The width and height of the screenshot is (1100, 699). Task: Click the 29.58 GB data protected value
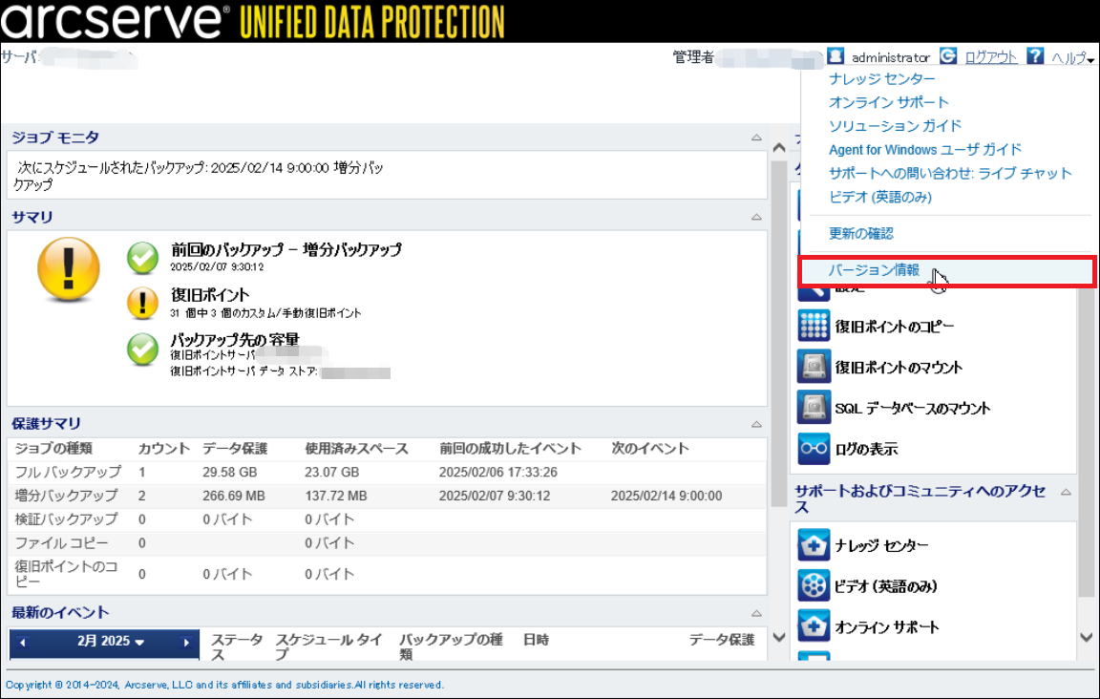pyautogui.click(x=229, y=473)
